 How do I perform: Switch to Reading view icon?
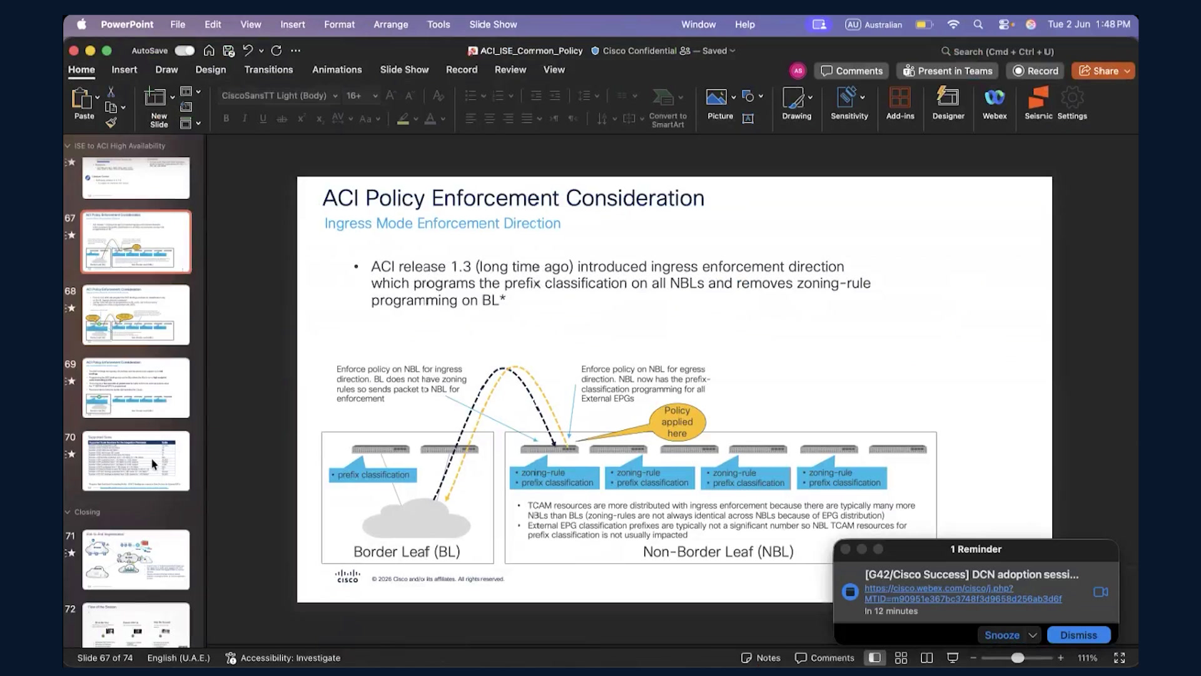pyautogui.click(x=926, y=658)
